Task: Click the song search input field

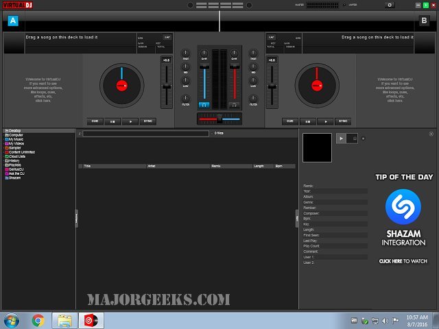Action: [144, 133]
